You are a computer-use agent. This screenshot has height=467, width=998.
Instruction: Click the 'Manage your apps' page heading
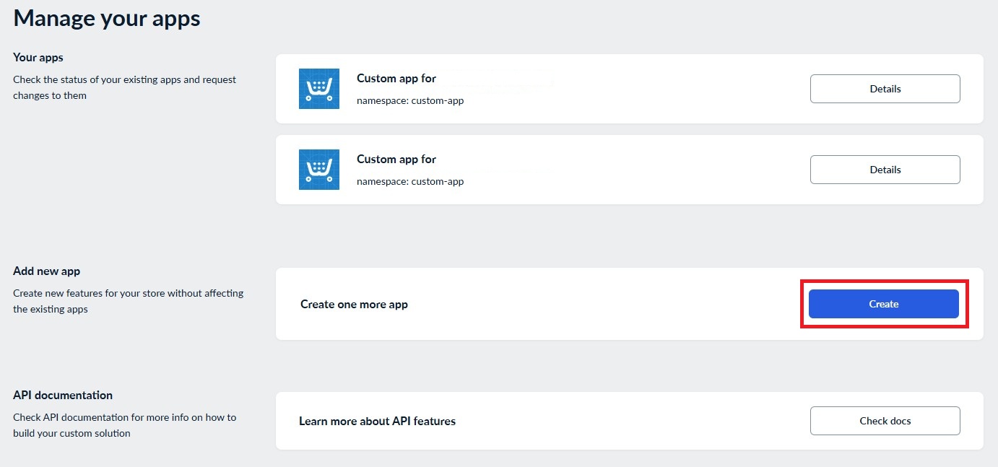coord(107,19)
